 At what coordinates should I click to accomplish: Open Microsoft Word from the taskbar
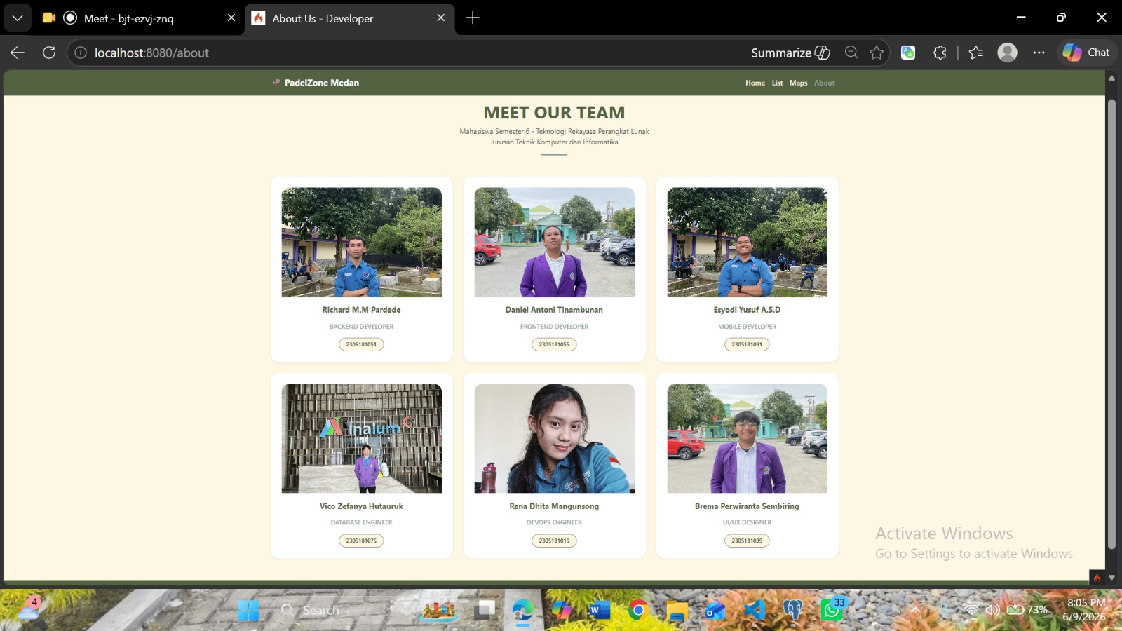coord(600,611)
